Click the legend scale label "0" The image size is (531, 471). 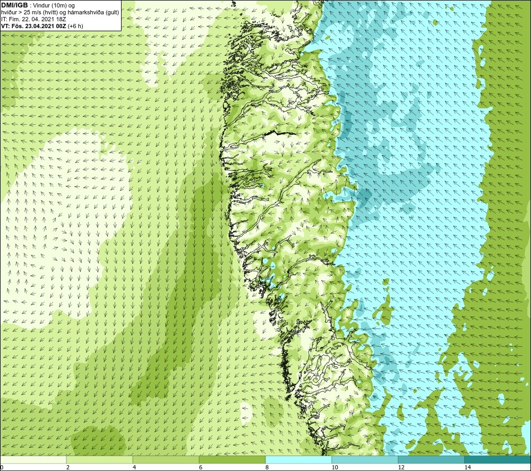coord(2,468)
